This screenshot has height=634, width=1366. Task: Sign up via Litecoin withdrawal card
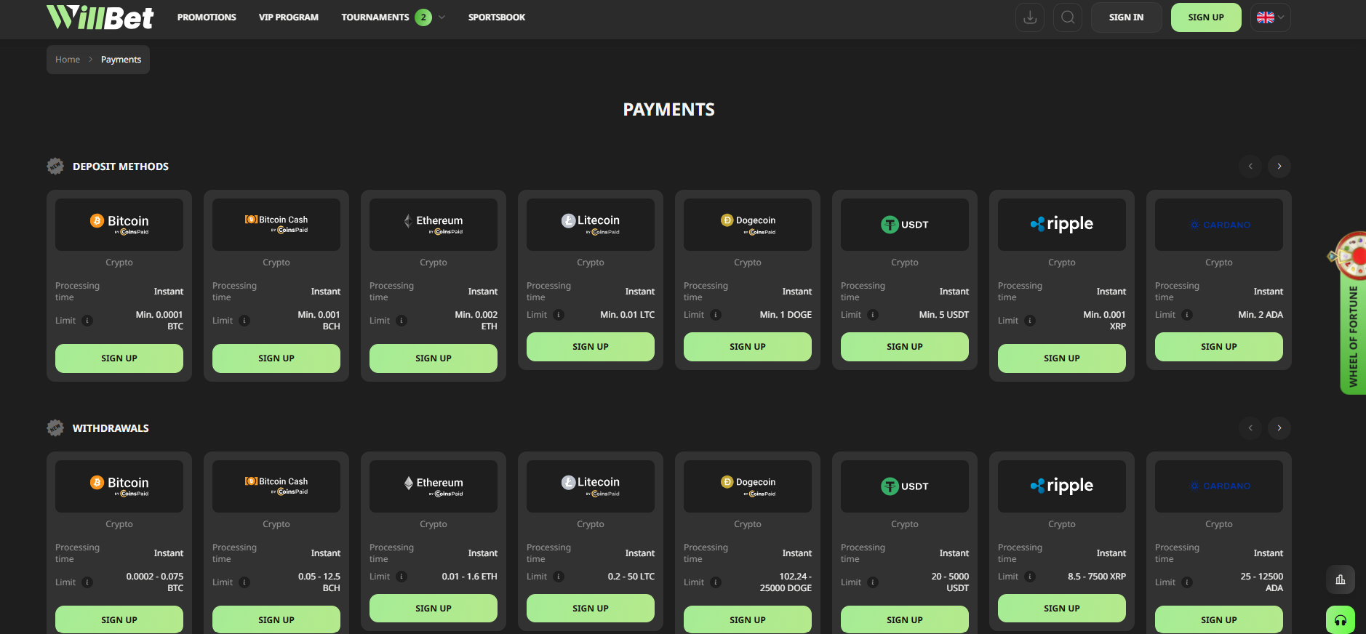tap(591, 609)
